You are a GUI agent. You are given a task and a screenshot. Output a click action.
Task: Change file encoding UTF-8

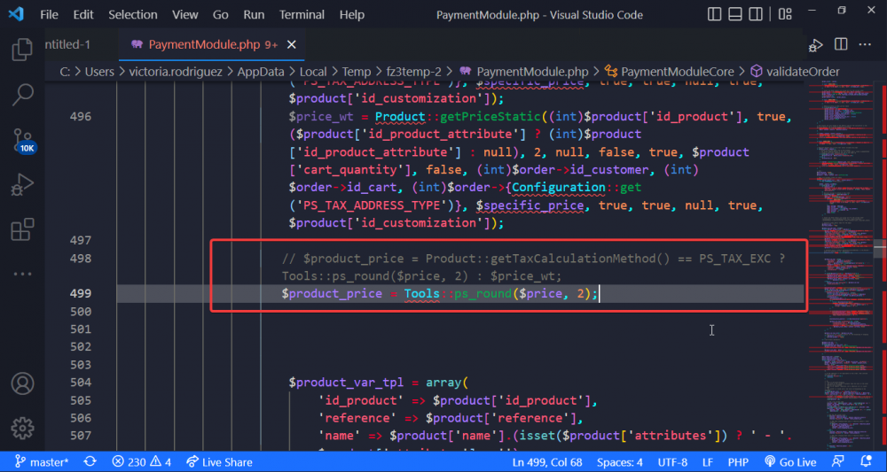pyautogui.click(x=672, y=462)
